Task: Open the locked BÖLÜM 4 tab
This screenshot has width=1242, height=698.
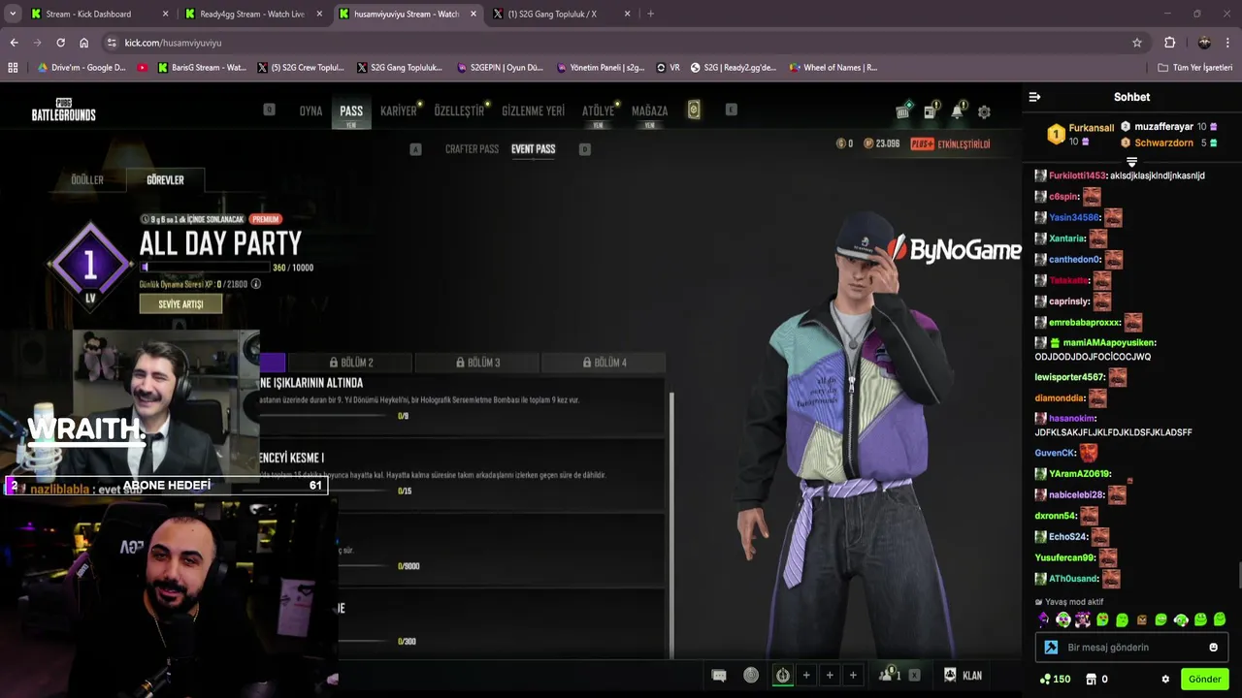Action: (x=604, y=363)
